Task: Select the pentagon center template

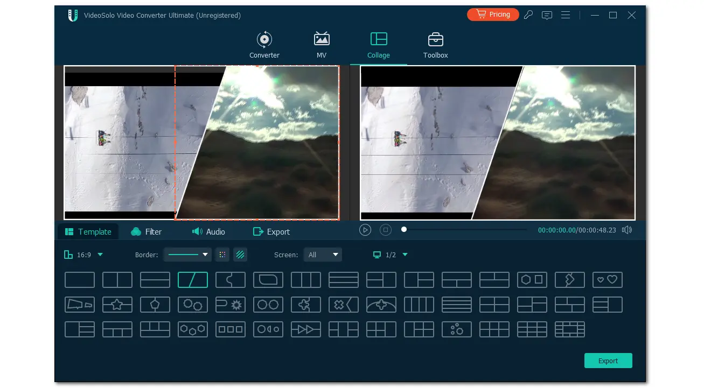Action: pos(155,305)
